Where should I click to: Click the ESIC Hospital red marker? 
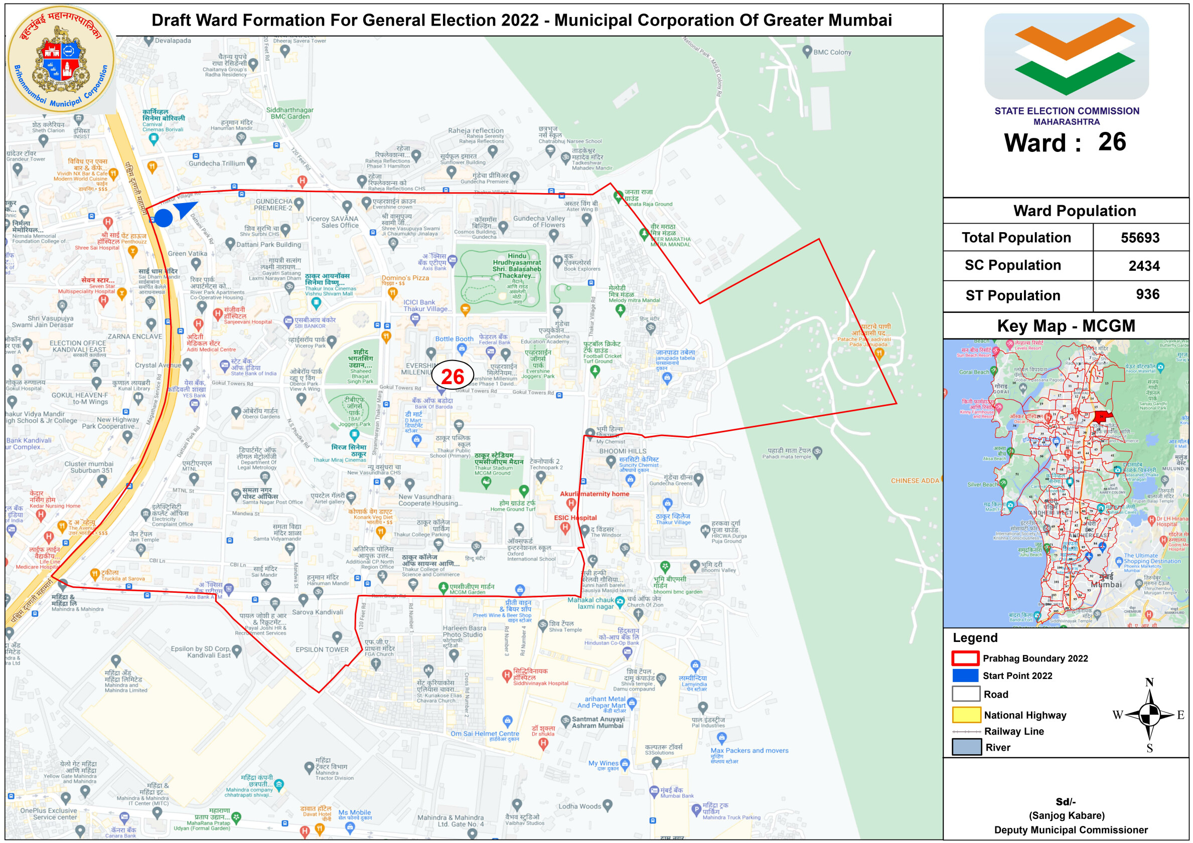pyautogui.click(x=566, y=528)
